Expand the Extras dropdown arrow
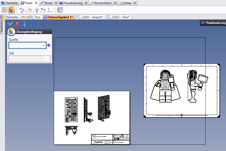 click(x=135, y=3)
